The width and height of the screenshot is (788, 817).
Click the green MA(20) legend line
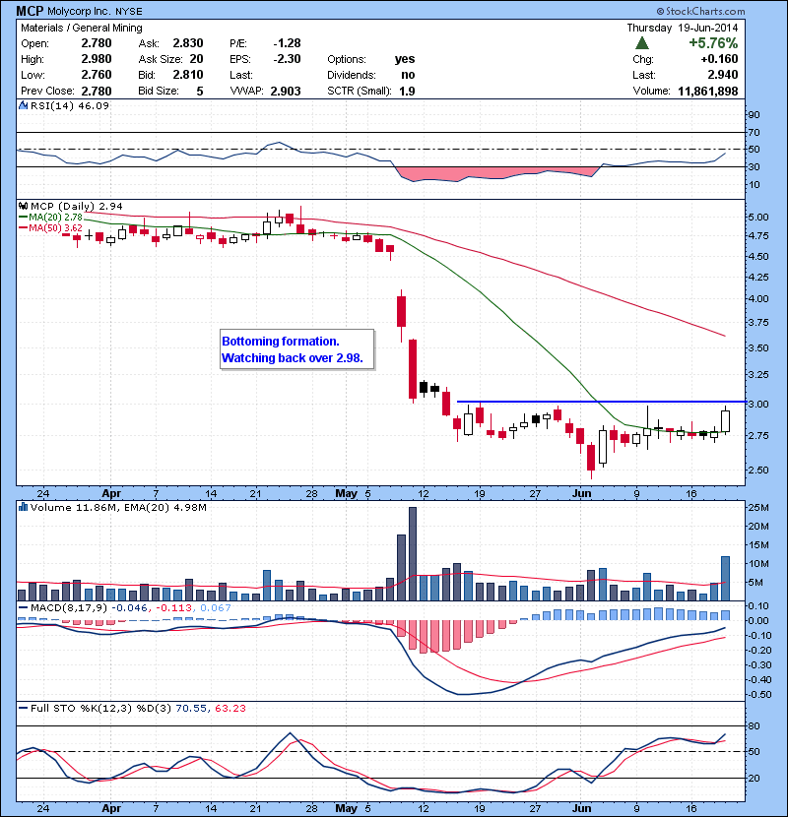23,218
